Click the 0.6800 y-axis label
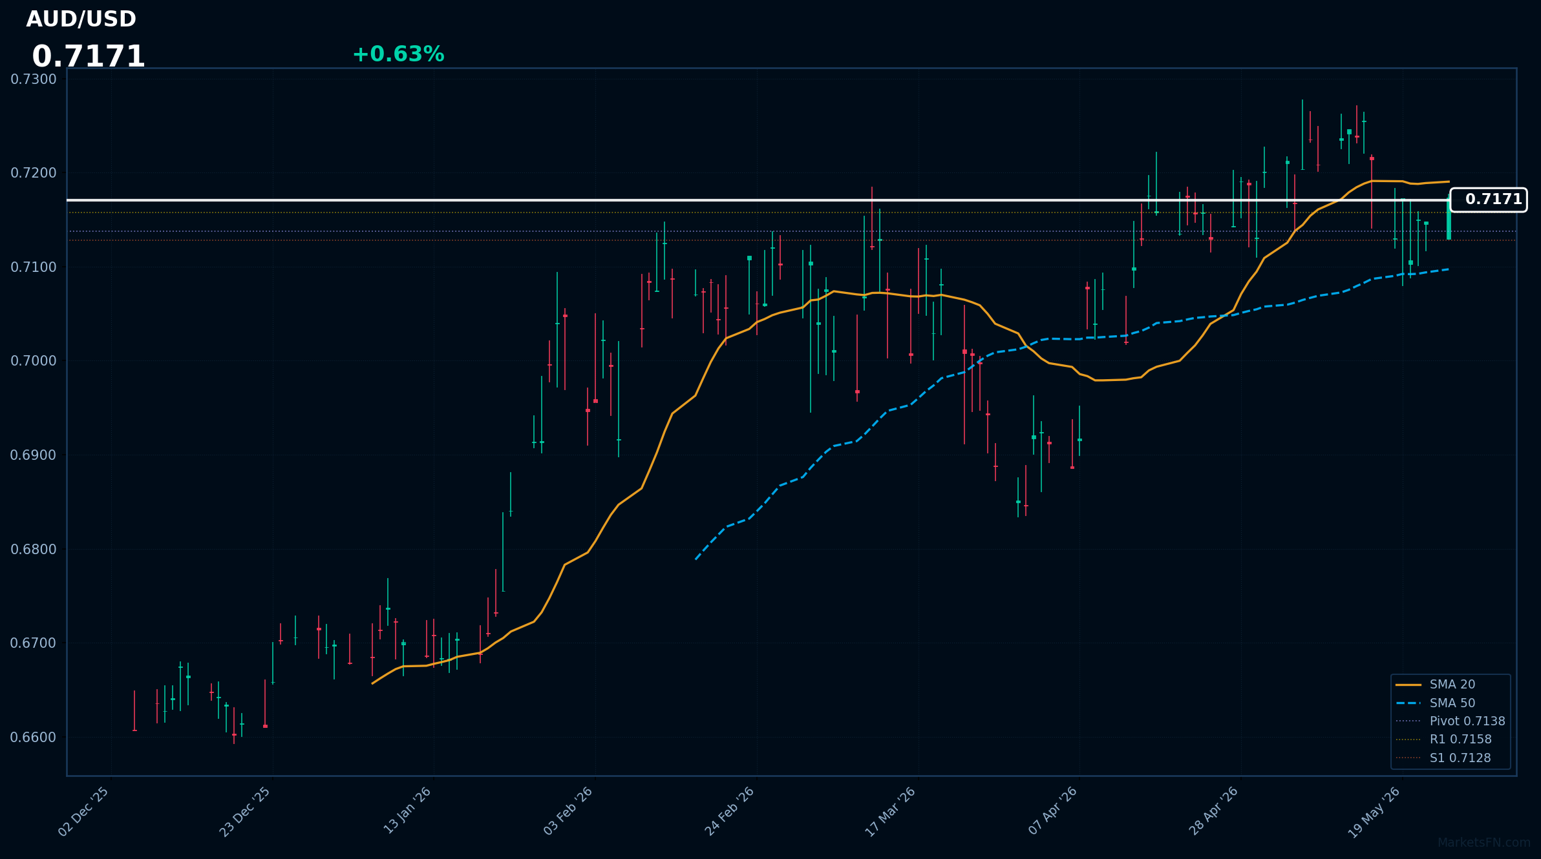This screenshot has height=859, width=1541. tap(34, 550)
